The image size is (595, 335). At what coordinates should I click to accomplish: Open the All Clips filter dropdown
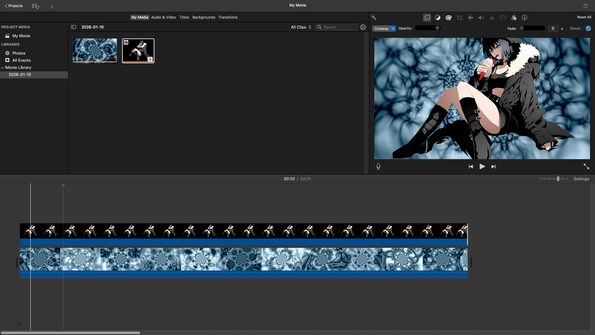point(301,27)
